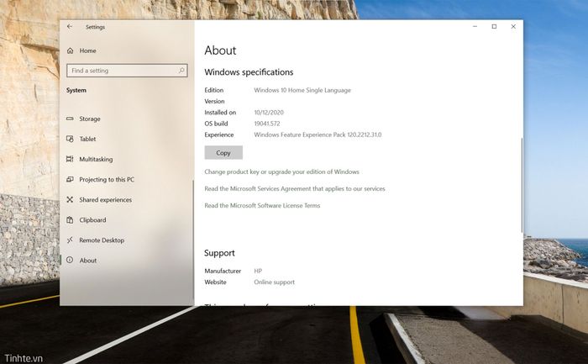Select About in the sidebar
Screen dimensions: 588x364
pyautogui.click(x=126, y=260)
